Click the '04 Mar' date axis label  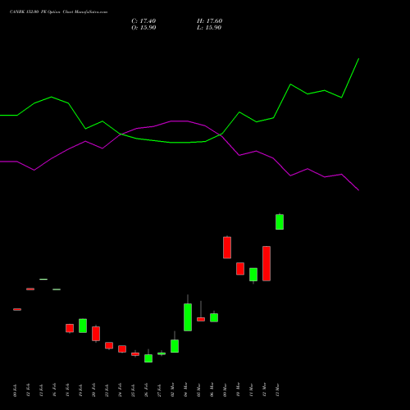point(185,389)
